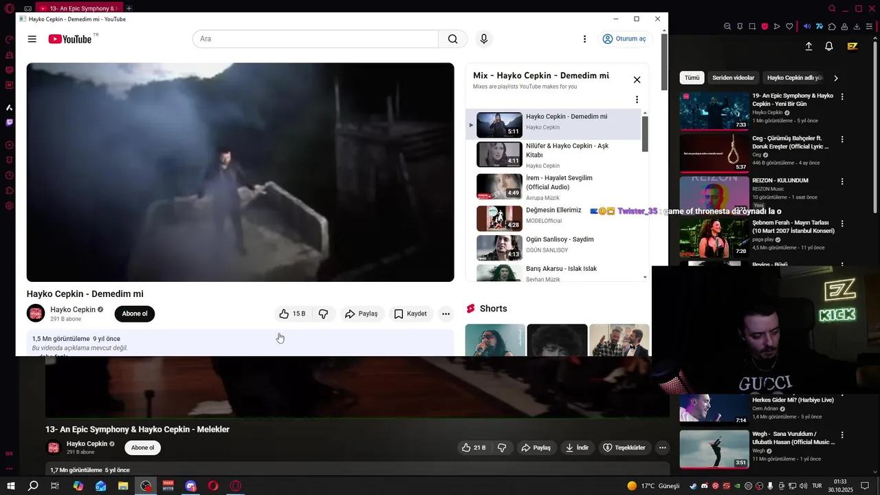The image size is (880, 495).
Task: Click the magnifier search button beside Ara
Action: 452,39
